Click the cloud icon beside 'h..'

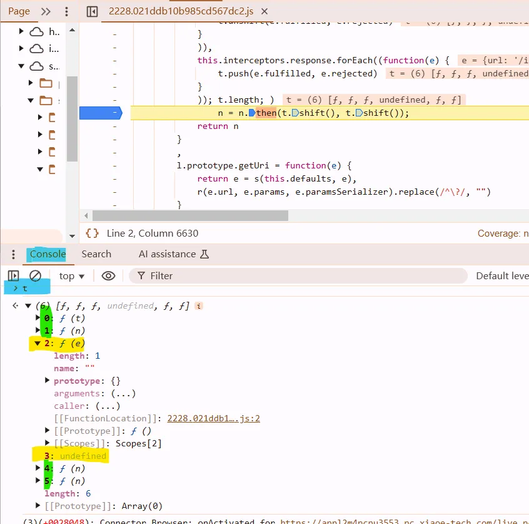tap(36, 32)
